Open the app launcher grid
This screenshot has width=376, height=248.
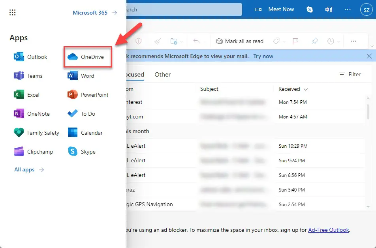(12, 12)
